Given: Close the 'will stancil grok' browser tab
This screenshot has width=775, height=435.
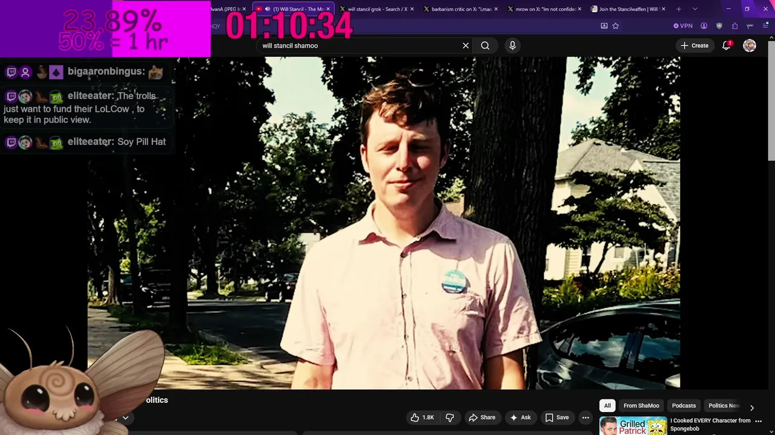Looking at the screenshot, I should tap(412, 9).
